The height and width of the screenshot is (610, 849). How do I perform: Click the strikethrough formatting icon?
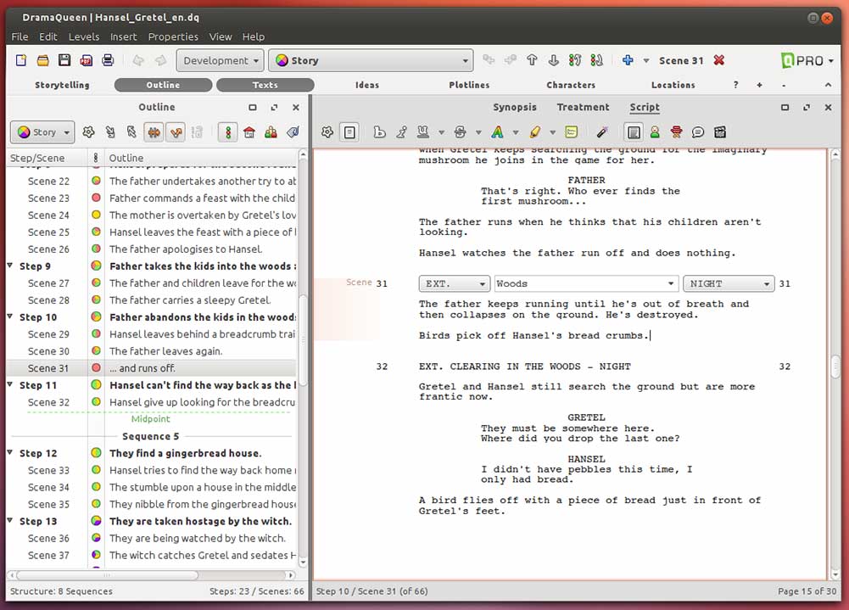[x=460, y=132]
